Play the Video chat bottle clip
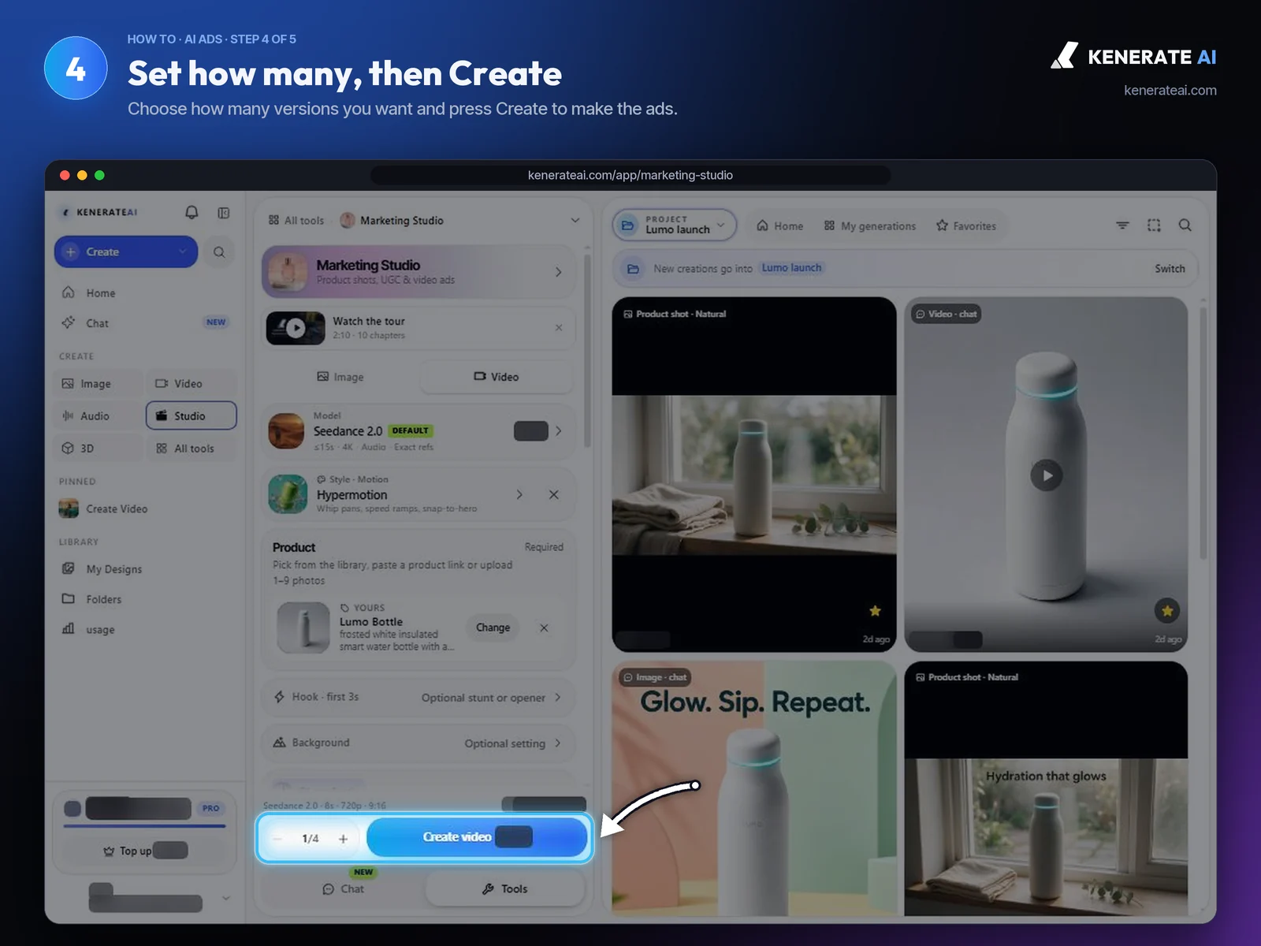The height and width of the screenshot is (946, 1261). (1047, 475)
